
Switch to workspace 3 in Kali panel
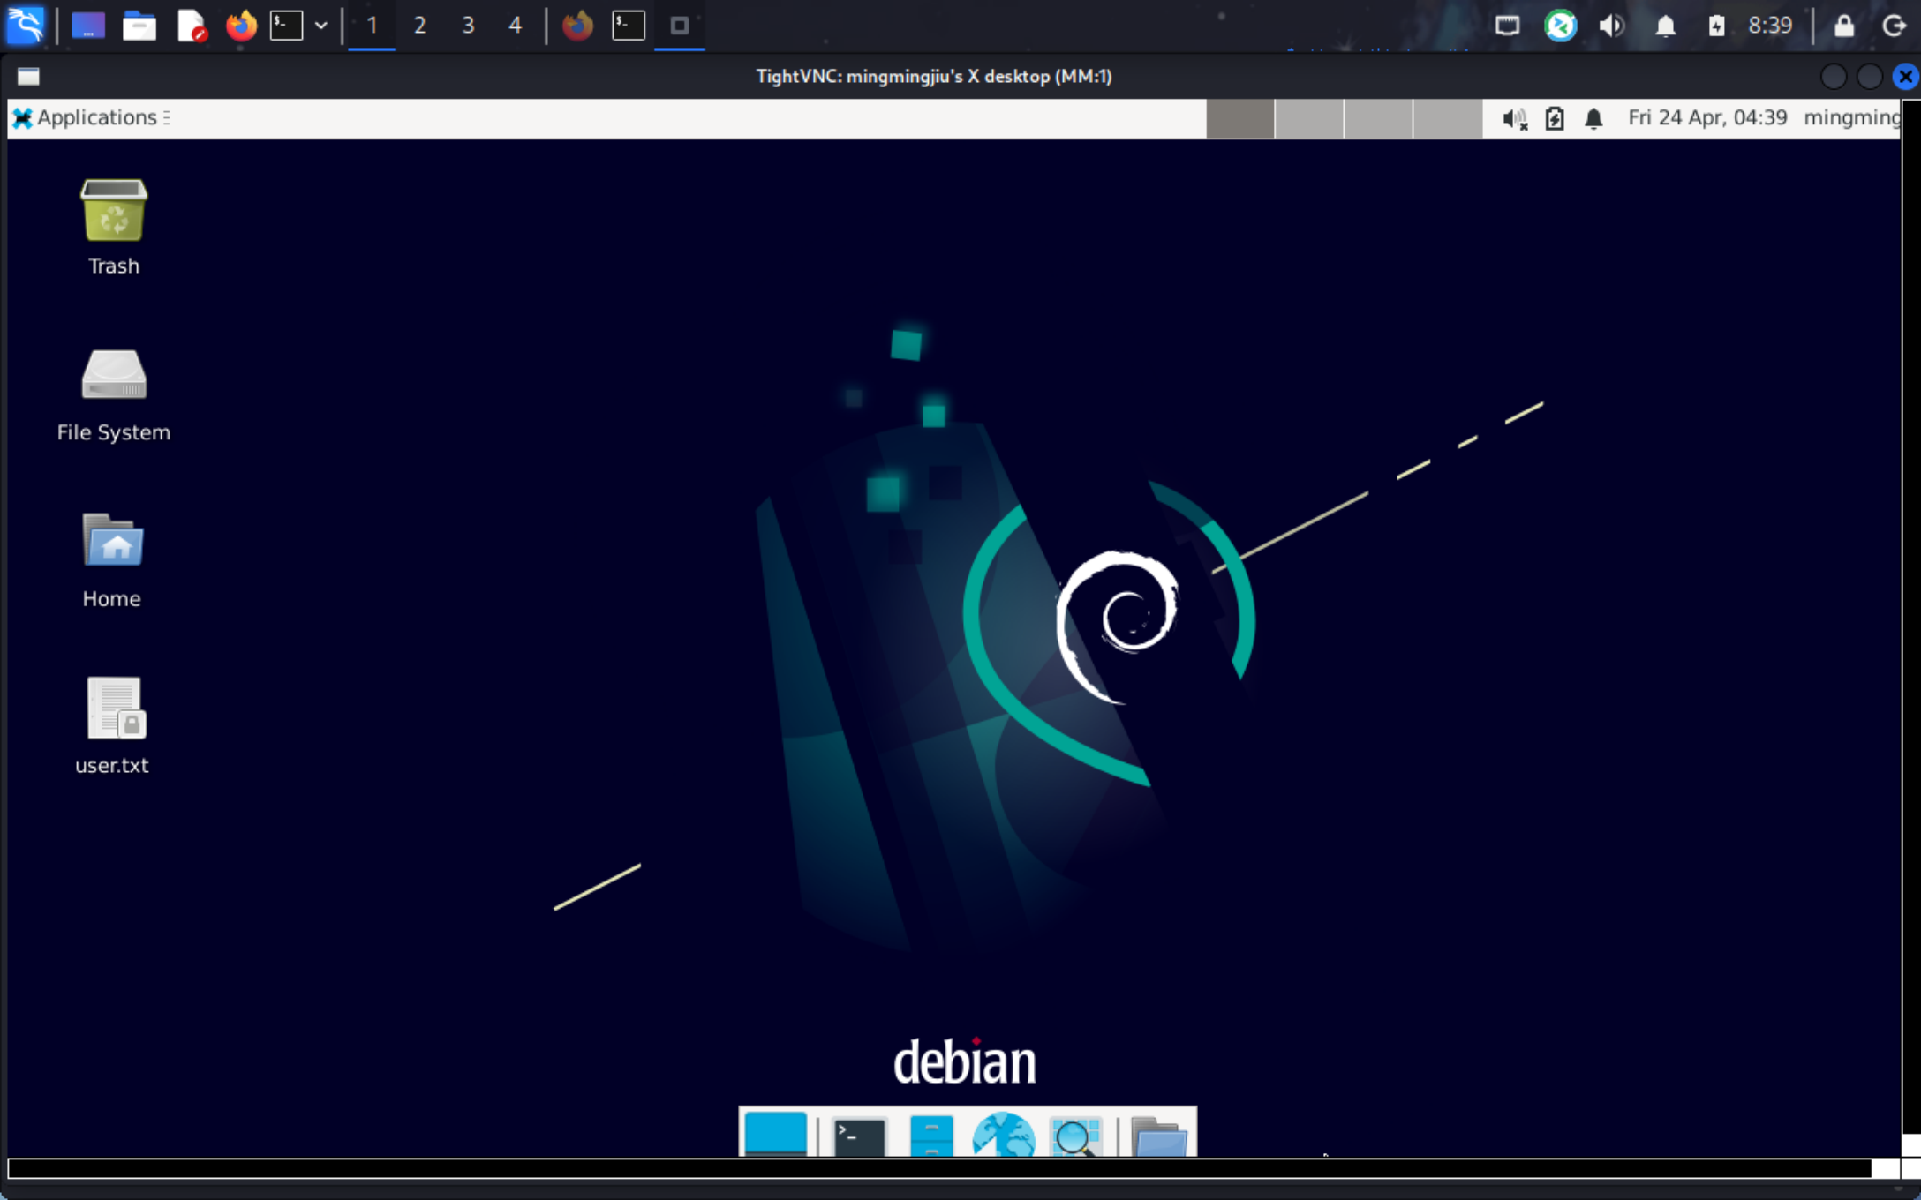pyautogui.click(x=468, y=26)
